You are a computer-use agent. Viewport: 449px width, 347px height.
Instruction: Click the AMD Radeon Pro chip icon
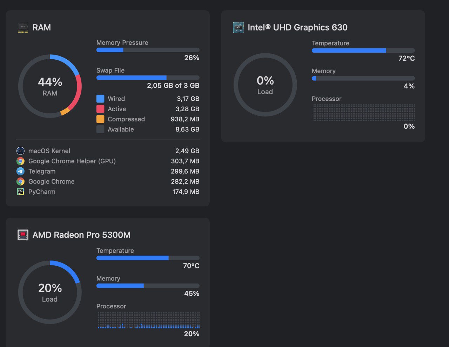pos(23,235)
